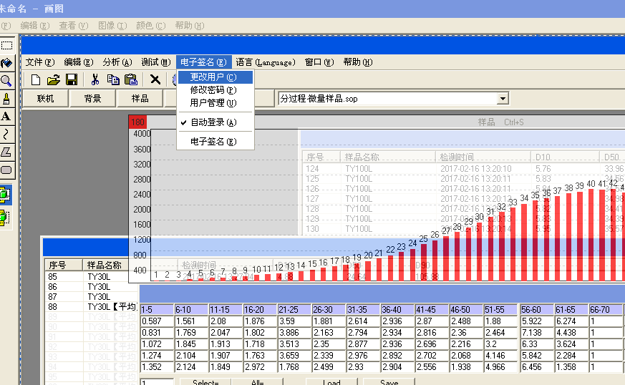Open the 分析 menu

pyautogui.click(x=117, y=62)
